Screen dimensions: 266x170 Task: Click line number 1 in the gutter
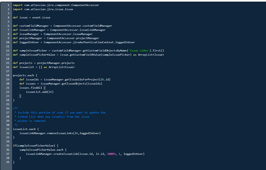coord(8,5)
